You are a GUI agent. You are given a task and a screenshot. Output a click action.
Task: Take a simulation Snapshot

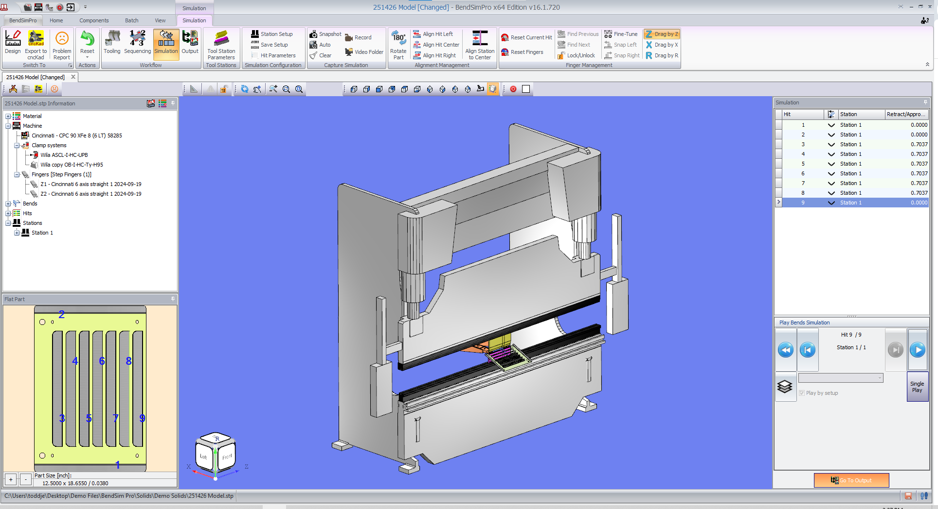coord(325,34)
